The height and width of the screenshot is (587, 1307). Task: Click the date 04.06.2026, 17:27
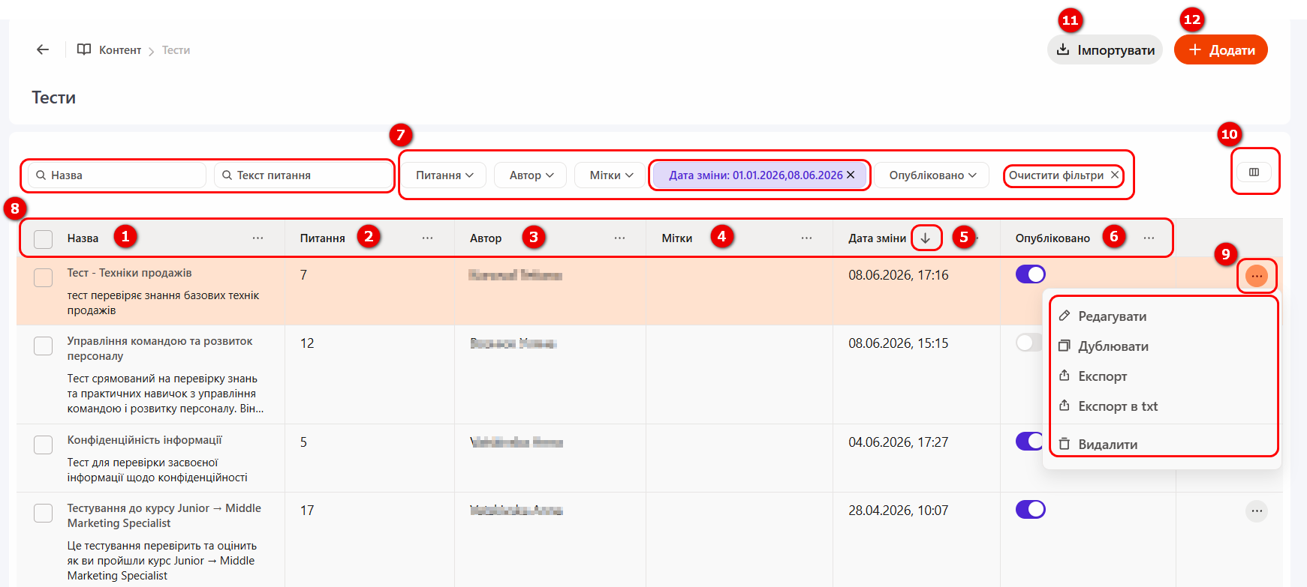(899, 442)
